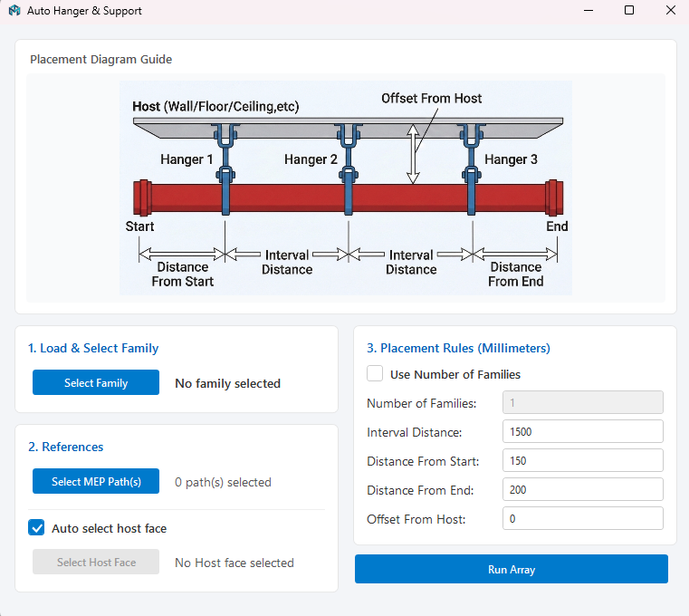The height and width of the screenshot is (616, 689).
Task: Maximize the Auto Hanger & Support window
Action: tap(629, 10)
